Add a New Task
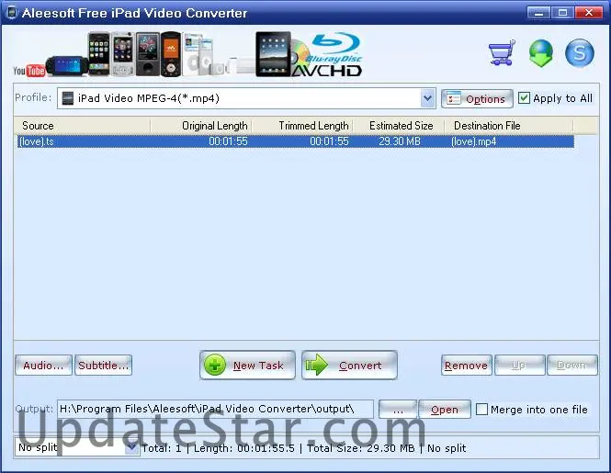The height and width of the screenshot is (473, 611). click(247, 365)
